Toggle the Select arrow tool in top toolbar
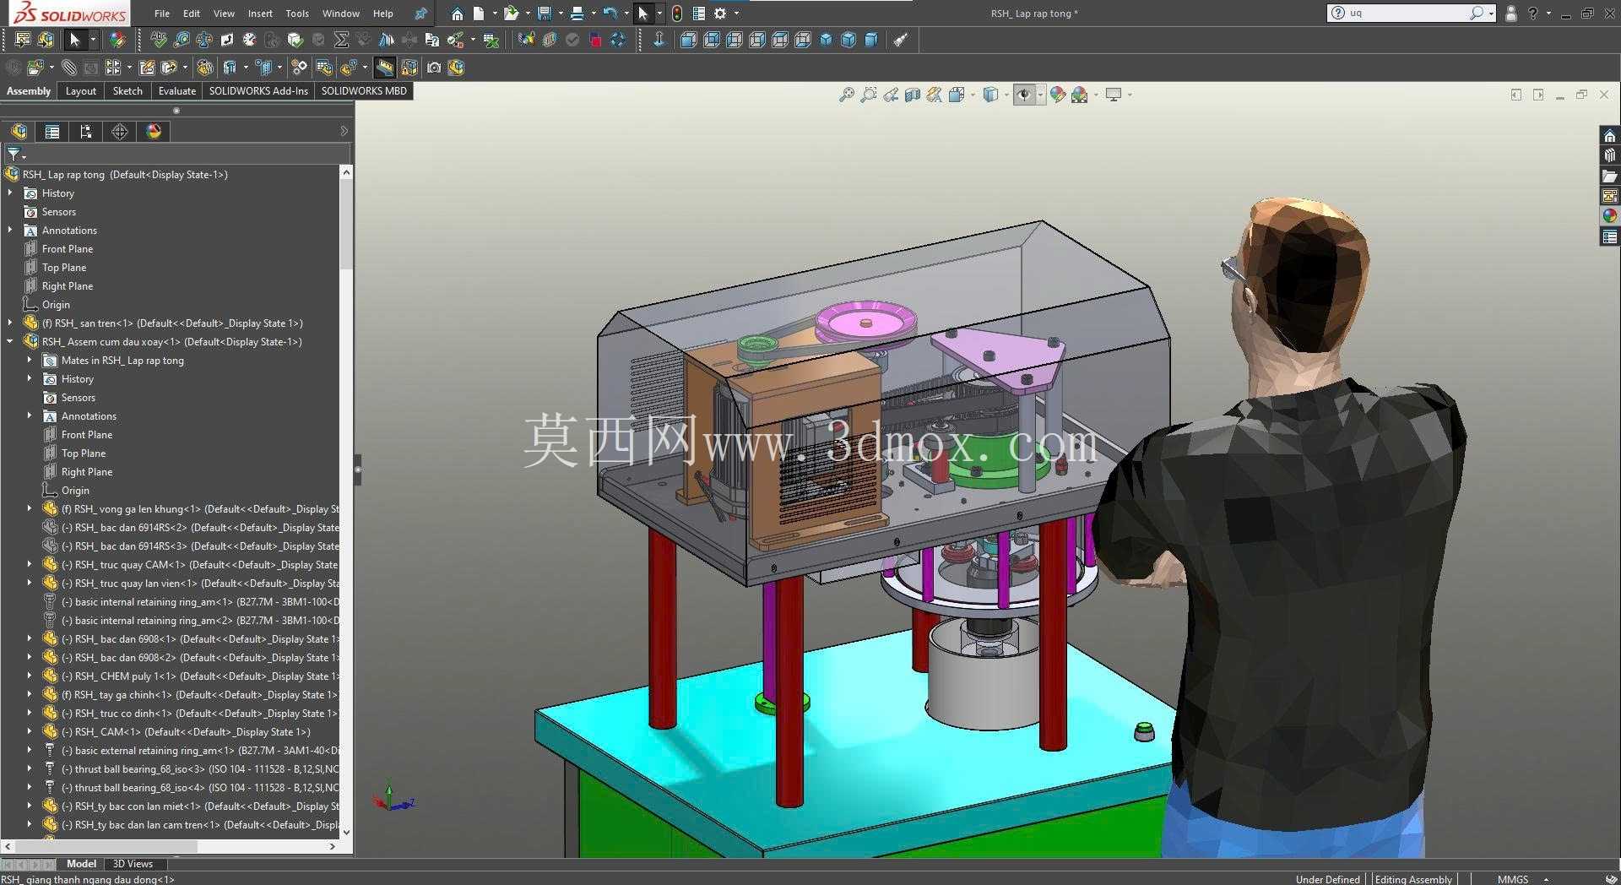The width and height of the screenshot is (1621, 885). pos(643,14)
